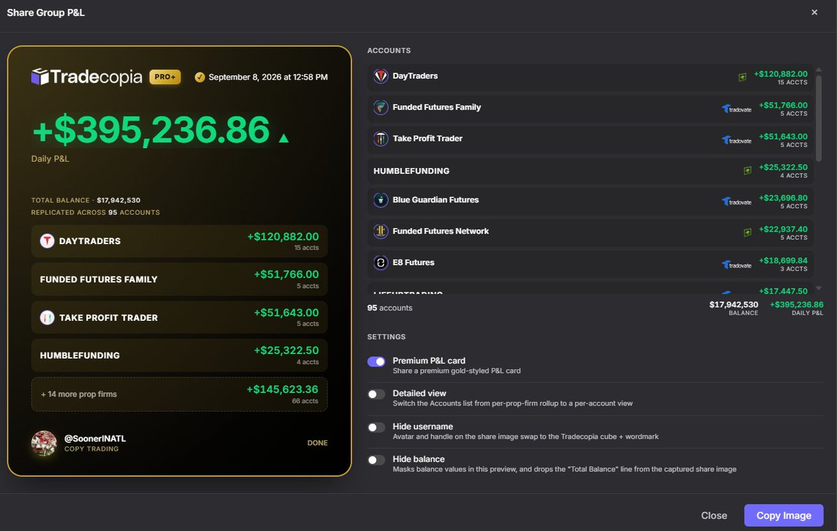Click the Tradovate logo on Funded Futures Family row

pos(737,109)
